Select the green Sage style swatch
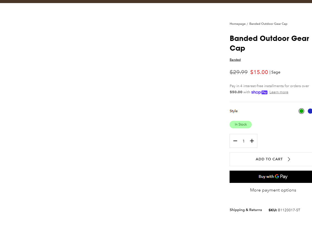 click(x=301, y=111)
